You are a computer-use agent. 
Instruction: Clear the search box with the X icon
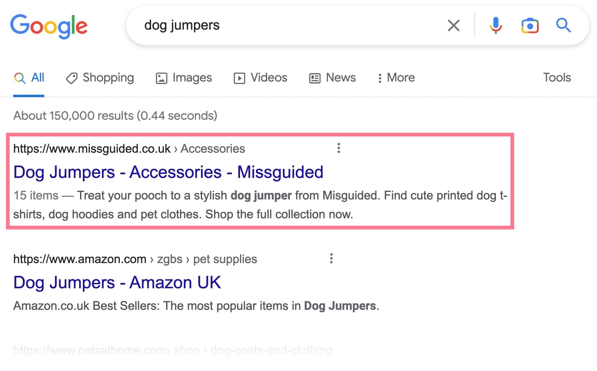pos(453,25)
